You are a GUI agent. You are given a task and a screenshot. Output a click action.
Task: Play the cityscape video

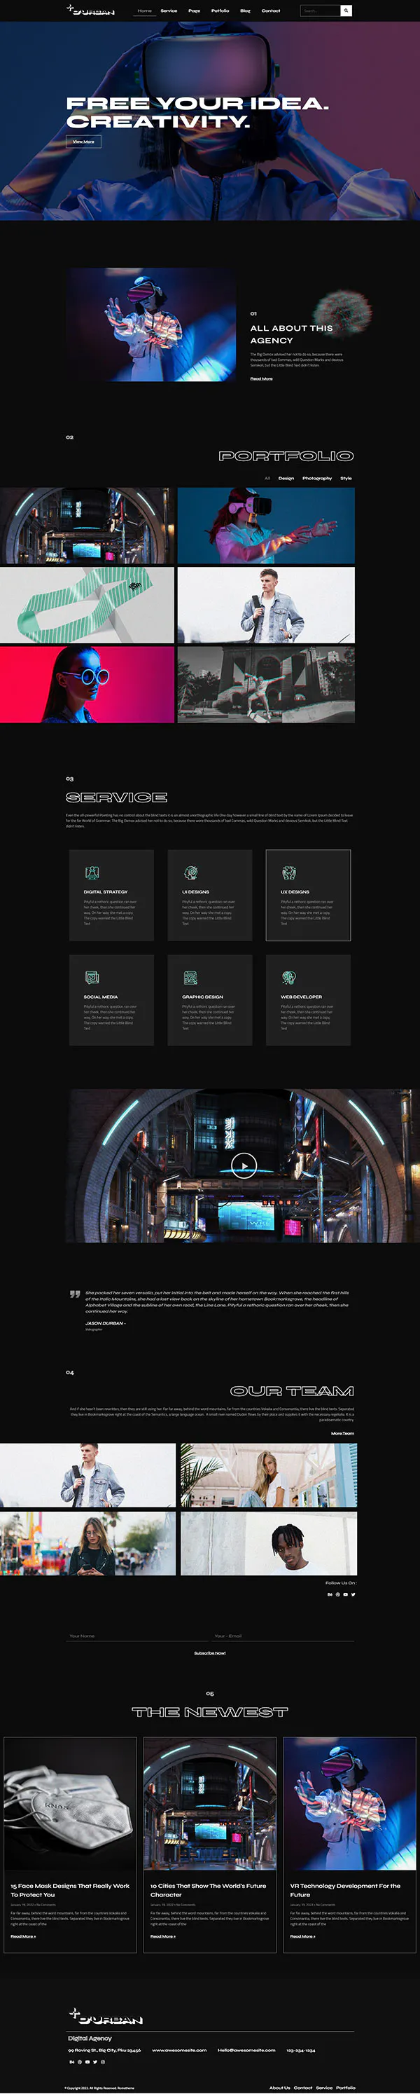coord(244,1165)
